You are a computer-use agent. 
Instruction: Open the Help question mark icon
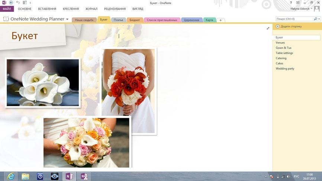291,3
